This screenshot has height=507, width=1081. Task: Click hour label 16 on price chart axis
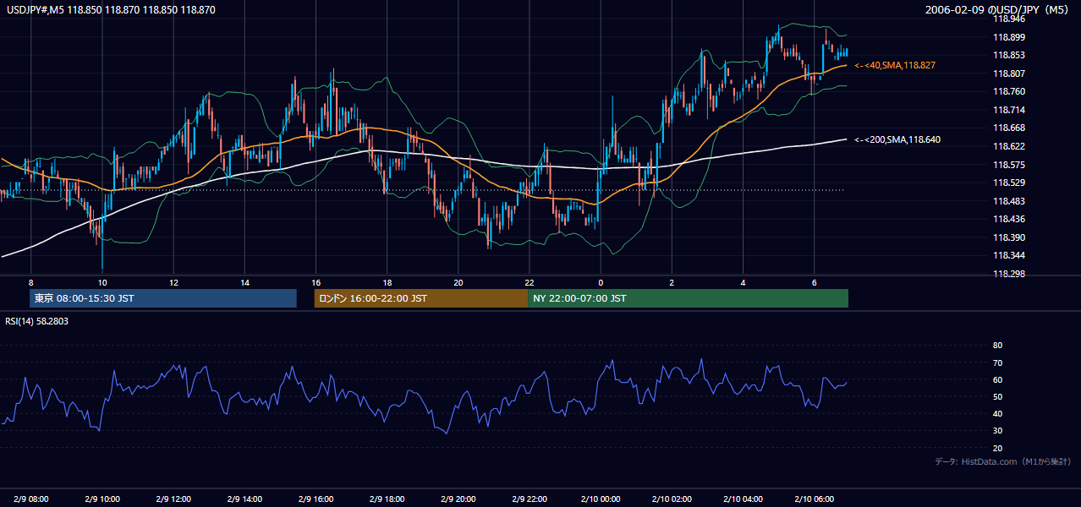pos(316,282)
